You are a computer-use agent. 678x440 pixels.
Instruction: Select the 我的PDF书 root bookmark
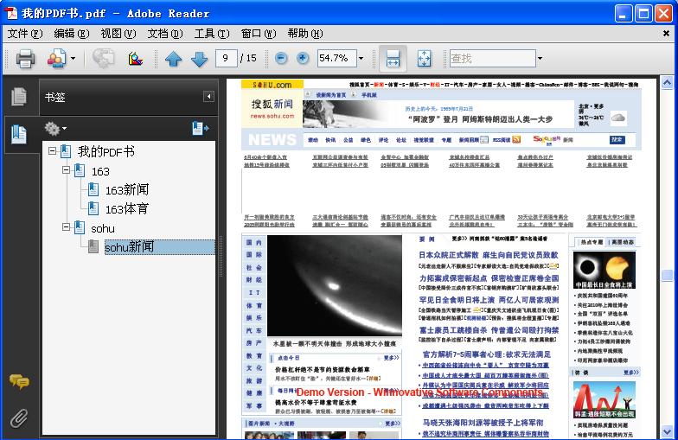(x=106, y=151)
